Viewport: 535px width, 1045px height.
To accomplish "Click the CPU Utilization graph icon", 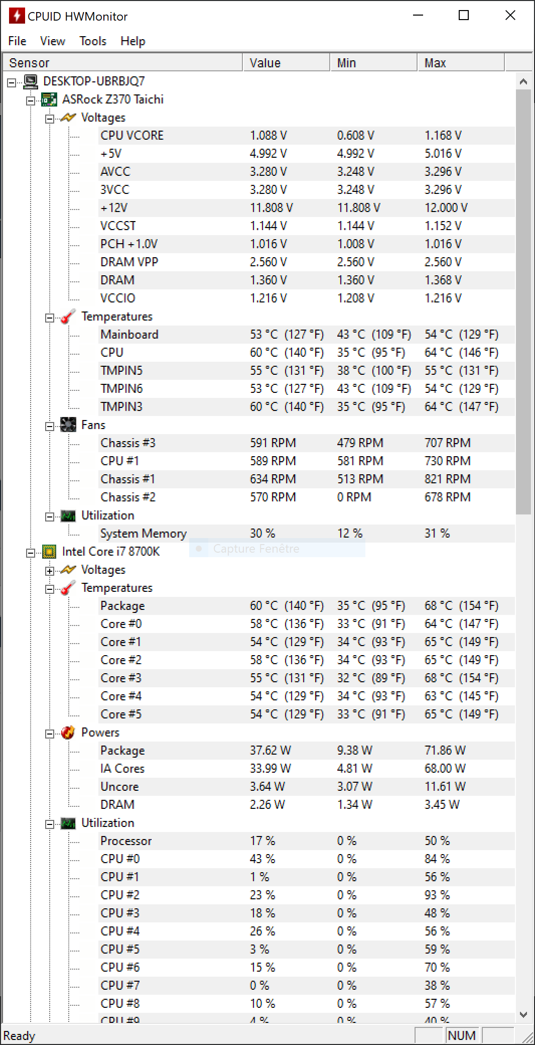I will pyautogui.click(x=68, y=823).
